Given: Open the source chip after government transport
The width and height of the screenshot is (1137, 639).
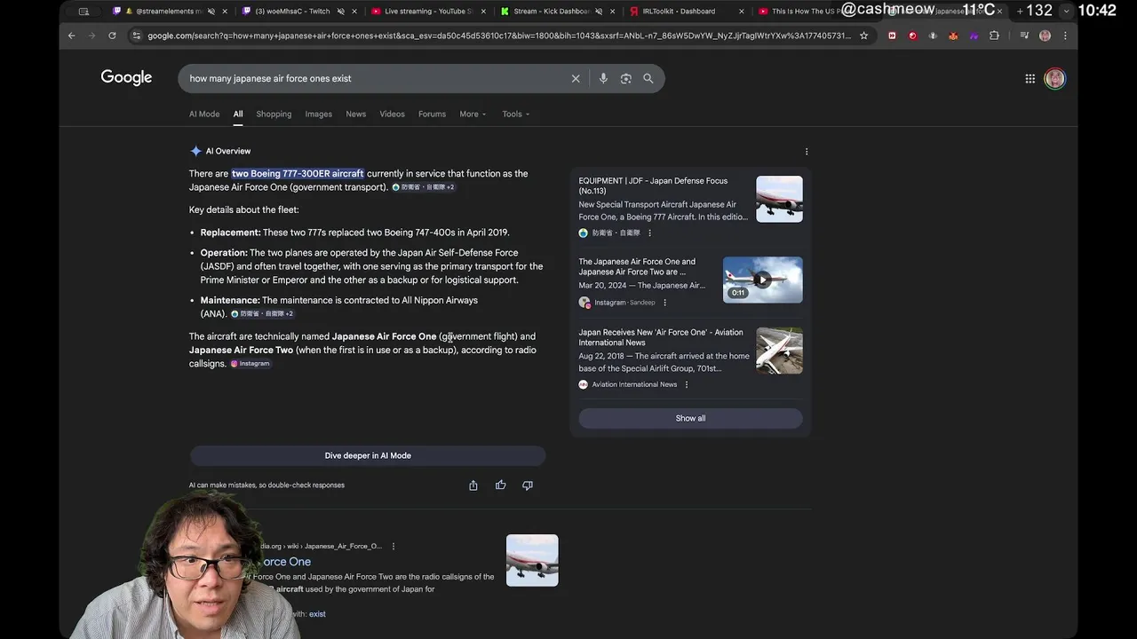Looking at the screenshot, I should (423, 187).
